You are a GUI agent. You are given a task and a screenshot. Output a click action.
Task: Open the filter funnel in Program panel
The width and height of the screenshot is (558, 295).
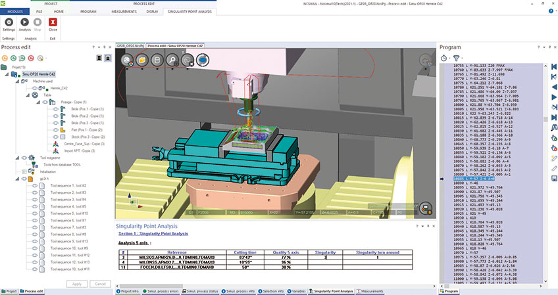click(455, 58)
